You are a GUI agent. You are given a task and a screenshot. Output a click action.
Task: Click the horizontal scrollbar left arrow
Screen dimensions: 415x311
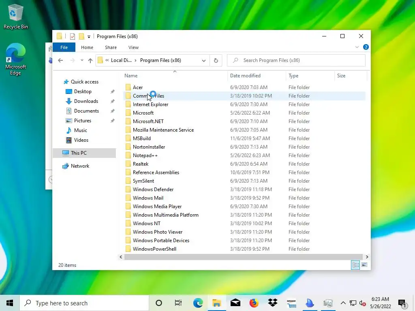pyautogui.click(x=121, y=257)
